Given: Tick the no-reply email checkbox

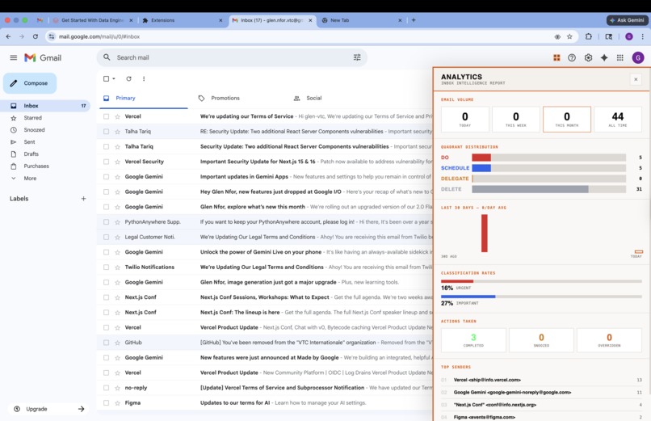Looking at the screenshot, I should pos(107,388).
